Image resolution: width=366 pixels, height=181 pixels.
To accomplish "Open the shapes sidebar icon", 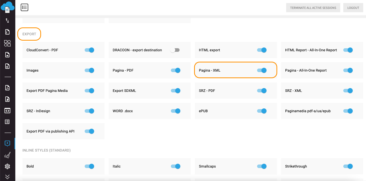I will (x=7, y=43).
